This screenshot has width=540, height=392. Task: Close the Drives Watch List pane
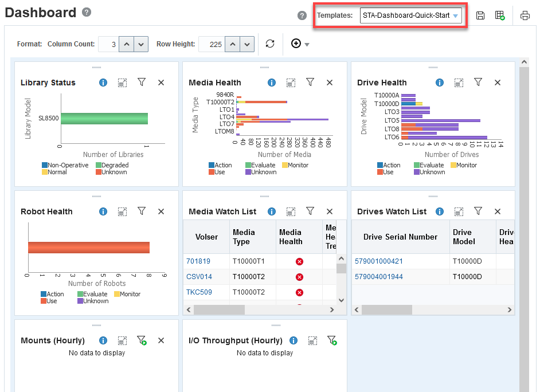pyautogui.click(x=498, y=211)
